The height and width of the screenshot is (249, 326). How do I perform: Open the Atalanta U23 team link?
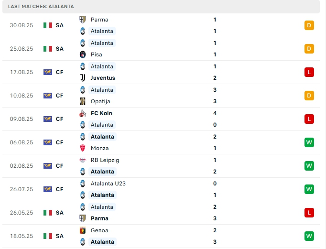(108, 184)
